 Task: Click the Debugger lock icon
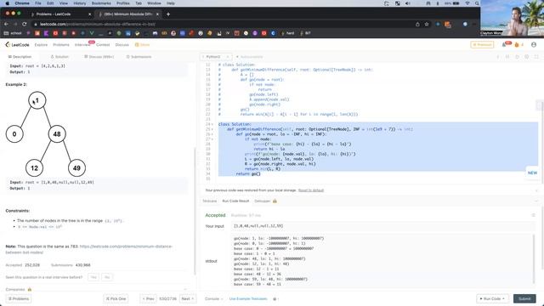pos(275,201)
